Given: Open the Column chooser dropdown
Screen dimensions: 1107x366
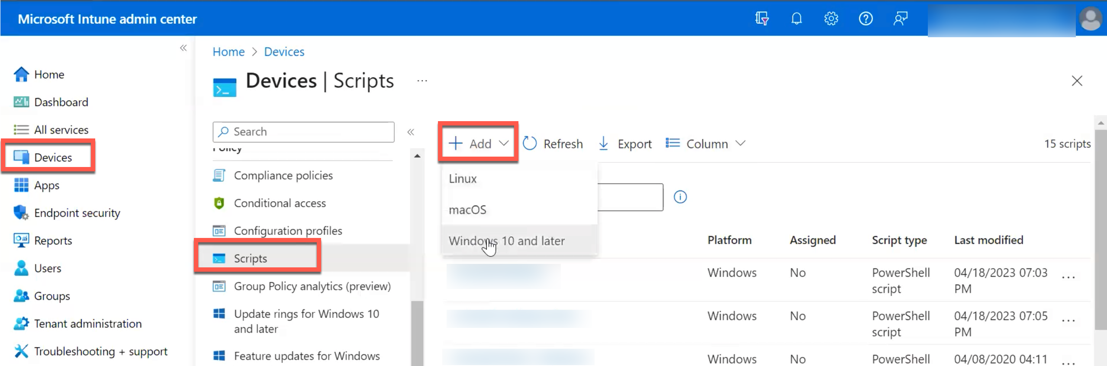Looking at the screenshot, I should (706, 144).
